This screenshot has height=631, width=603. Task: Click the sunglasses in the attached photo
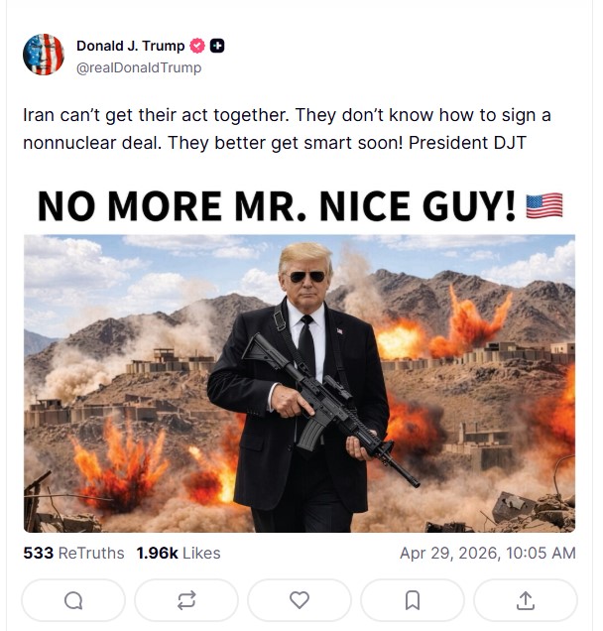pos(306,277)
